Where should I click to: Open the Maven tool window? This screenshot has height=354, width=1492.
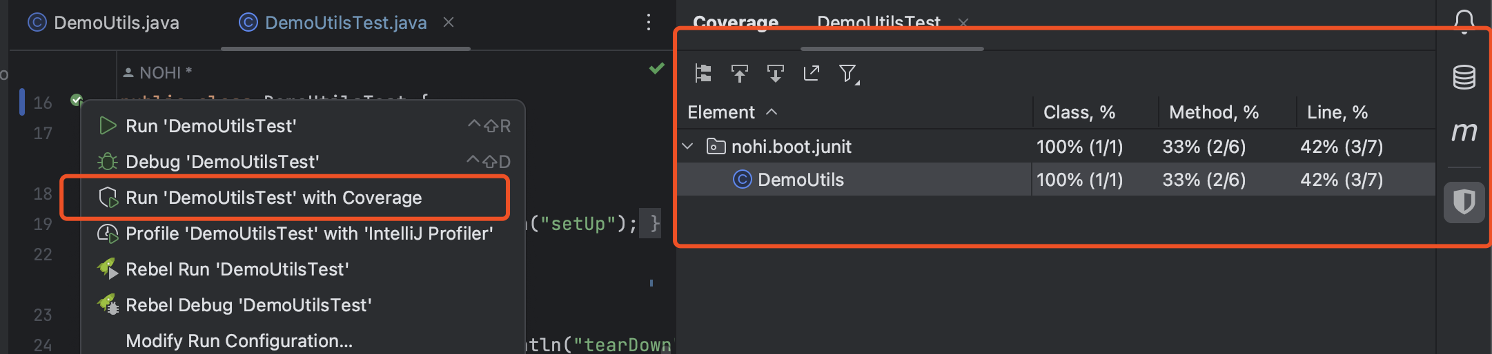[x=1464, y=131]
